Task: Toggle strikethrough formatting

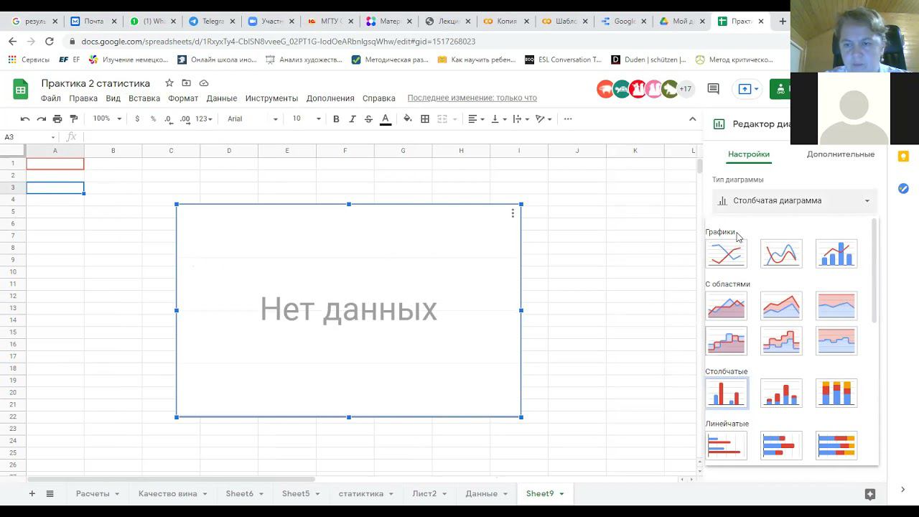Action: (x=368, y=118)
